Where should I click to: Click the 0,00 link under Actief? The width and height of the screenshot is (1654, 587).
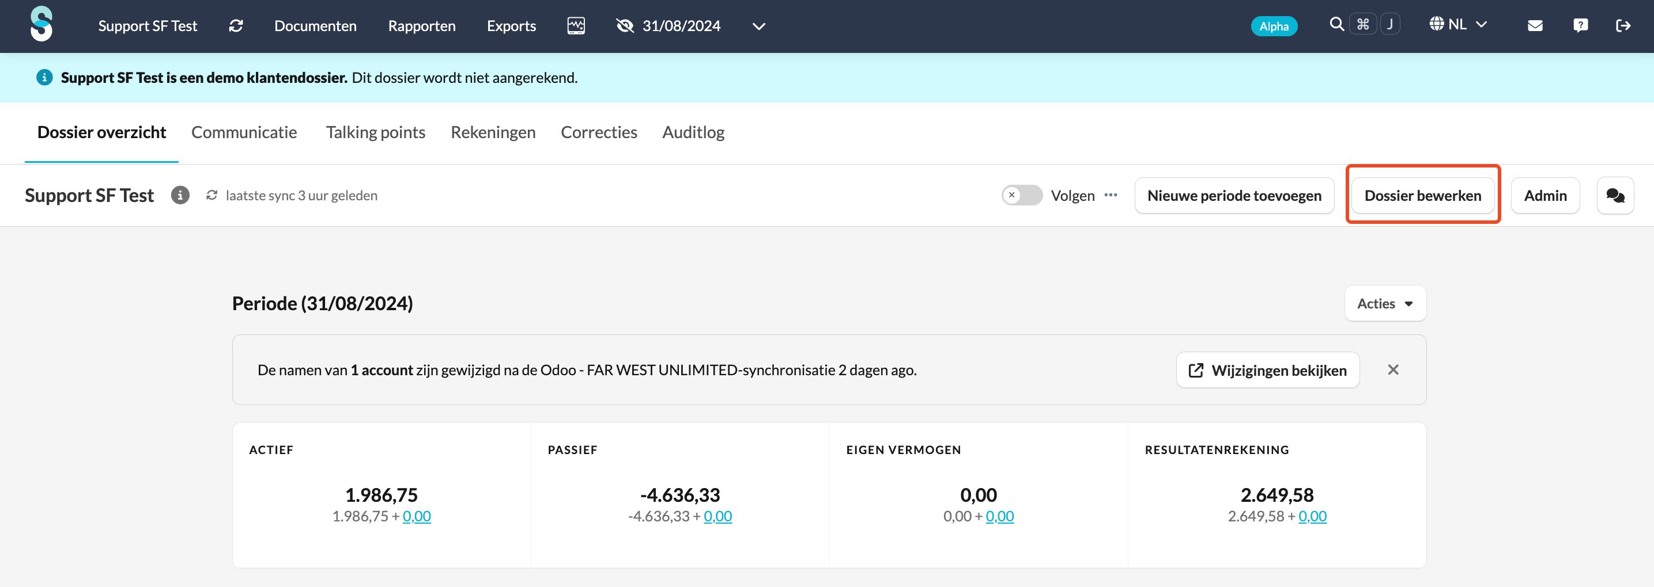tap(417, 517)
